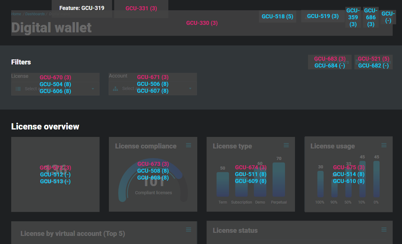Click the GCU-519 (3) label
This screenshot has height=244, width=402.
pyautogui.click(x=323, y=16)
